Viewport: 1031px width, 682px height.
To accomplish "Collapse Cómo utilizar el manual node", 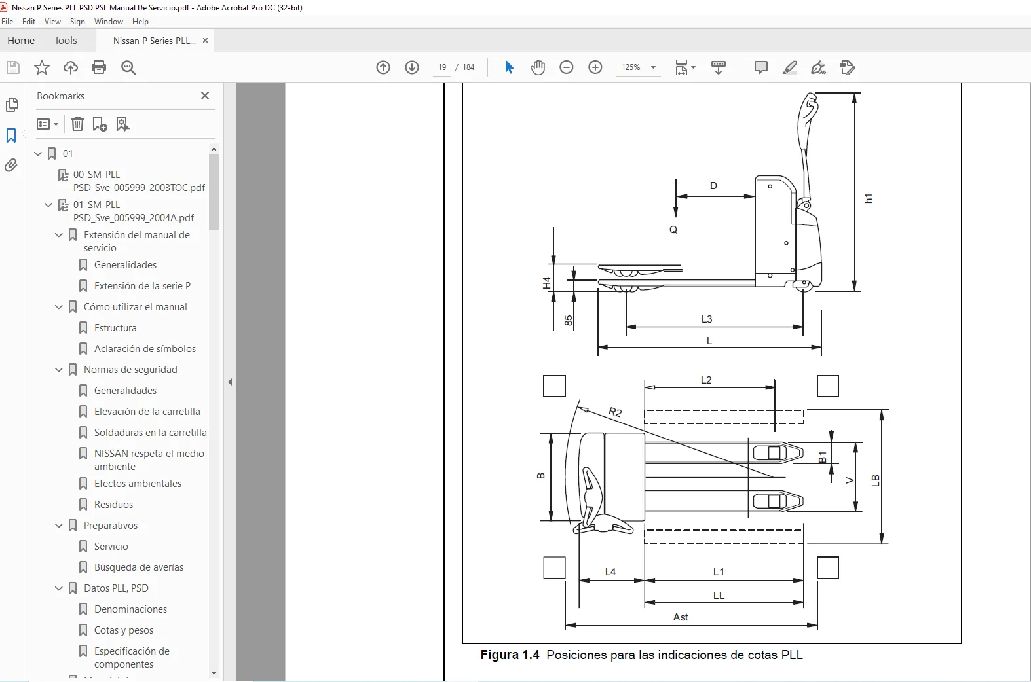I will pos(59,307).
